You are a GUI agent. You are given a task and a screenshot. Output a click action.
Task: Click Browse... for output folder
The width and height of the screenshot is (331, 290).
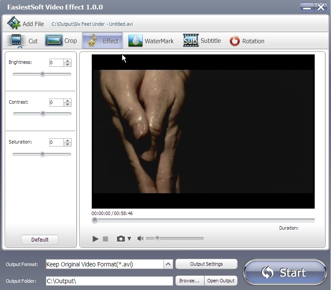coord(190,281)
